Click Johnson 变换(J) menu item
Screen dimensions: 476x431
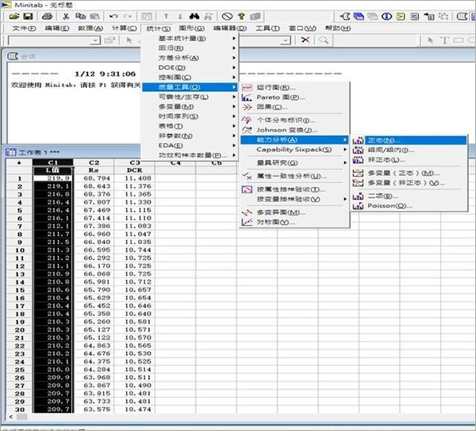coord(286,130)
